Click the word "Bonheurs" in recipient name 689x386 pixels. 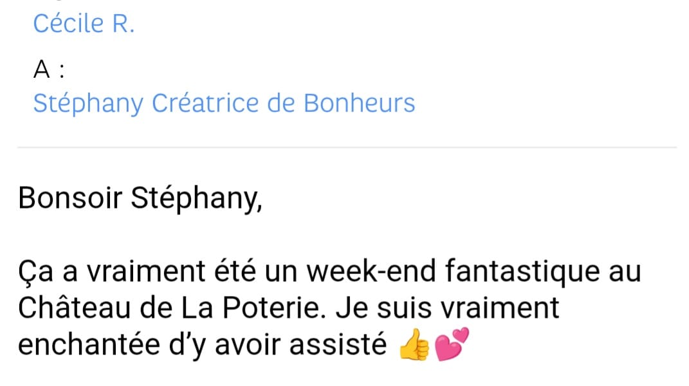[359, 104]
